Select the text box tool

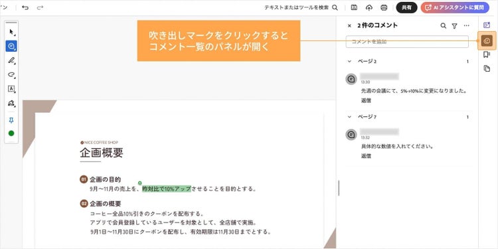coord(11,89)
